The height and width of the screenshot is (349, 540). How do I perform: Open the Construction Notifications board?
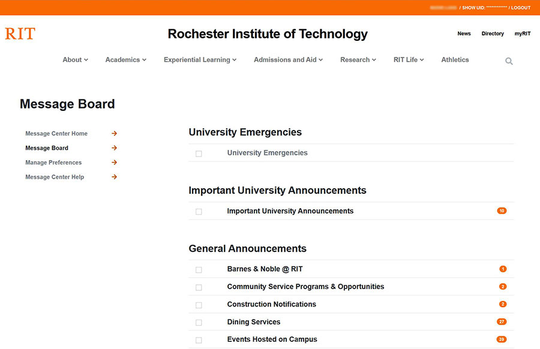tap(271, 304)
